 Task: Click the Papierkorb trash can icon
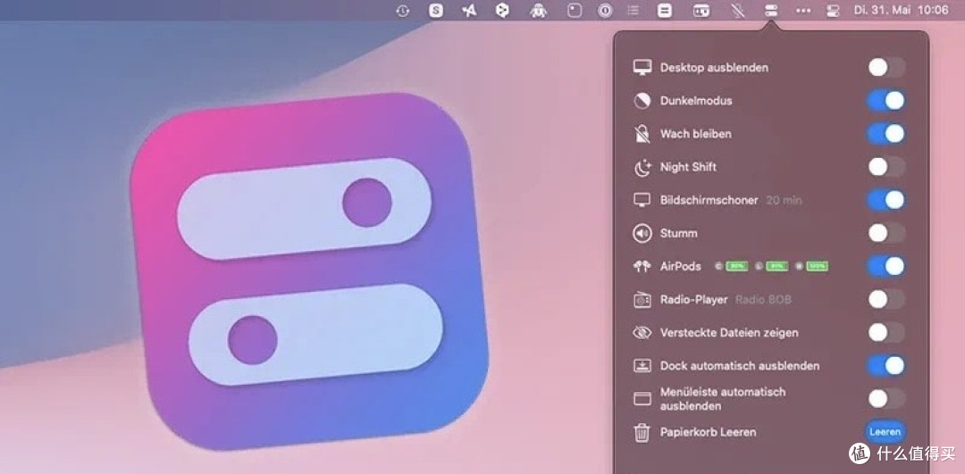point(642,433)
